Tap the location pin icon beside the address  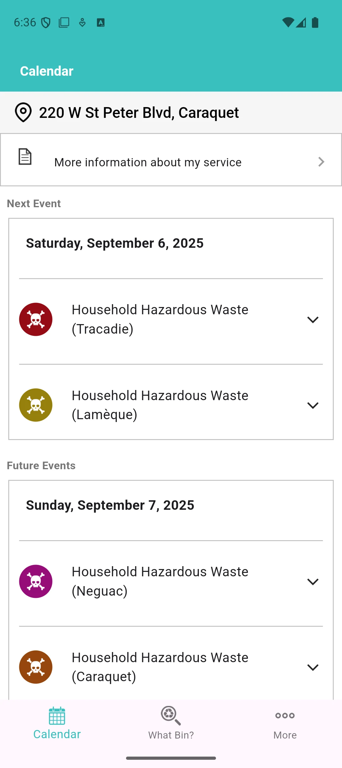click(x=23, y=112)
